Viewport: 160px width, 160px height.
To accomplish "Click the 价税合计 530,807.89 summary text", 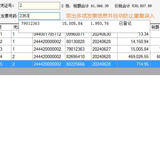I will point(133,6).
